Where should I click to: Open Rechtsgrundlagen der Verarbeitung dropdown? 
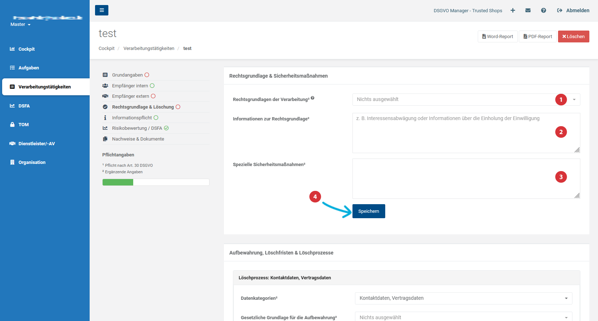466,100
